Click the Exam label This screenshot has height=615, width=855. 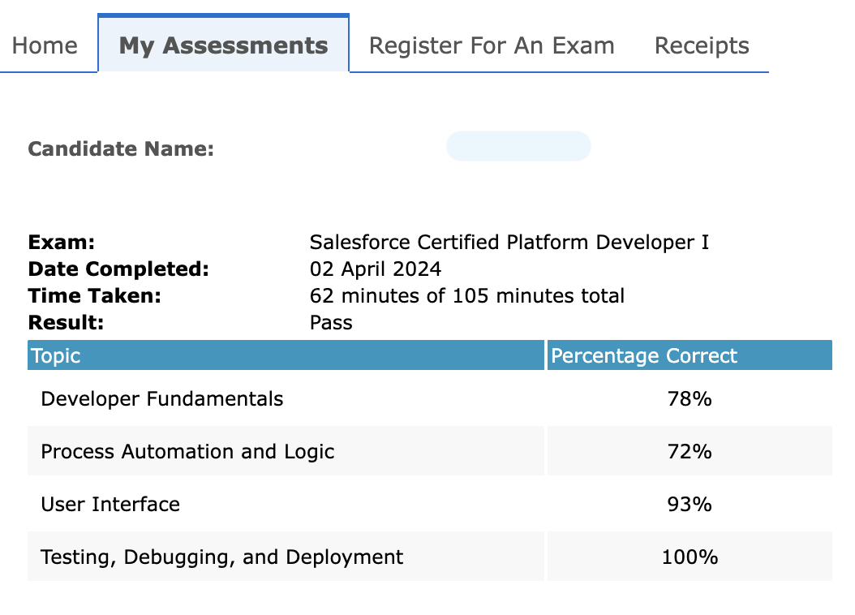click(x=61, y=242)
